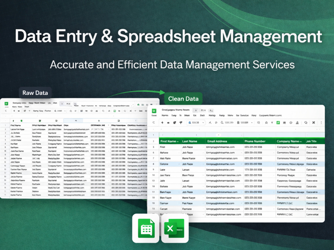Select the paint roller icon in Clean Data toolbar

click(181, 122)
